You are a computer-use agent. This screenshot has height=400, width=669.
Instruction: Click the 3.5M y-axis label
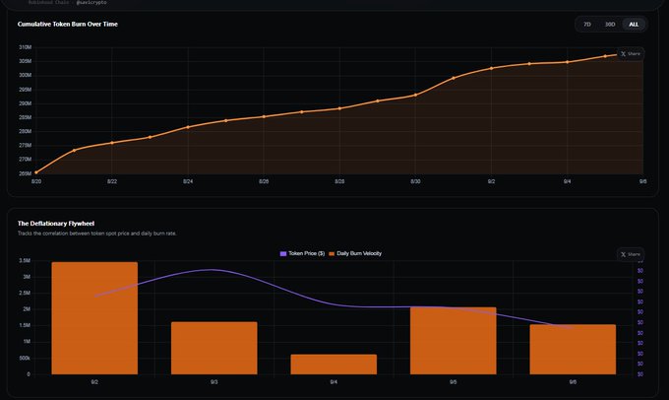pyautogui.click(x=25, y=260)
